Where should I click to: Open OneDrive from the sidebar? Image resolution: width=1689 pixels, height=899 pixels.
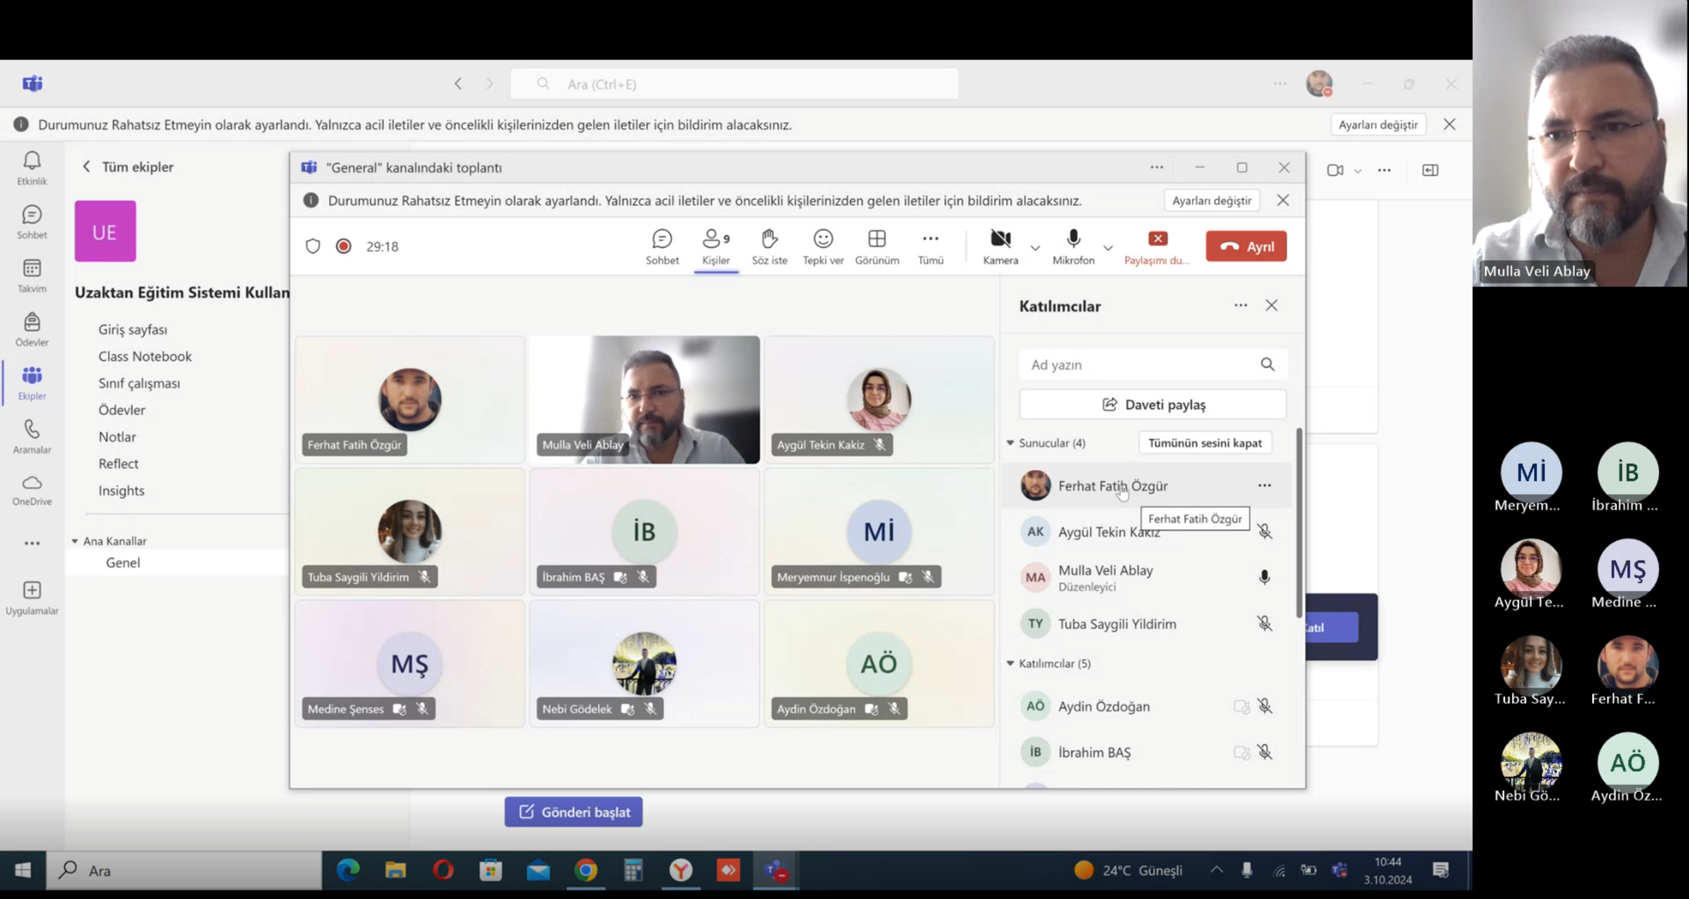pyautogui.click(x=32, y=490)
